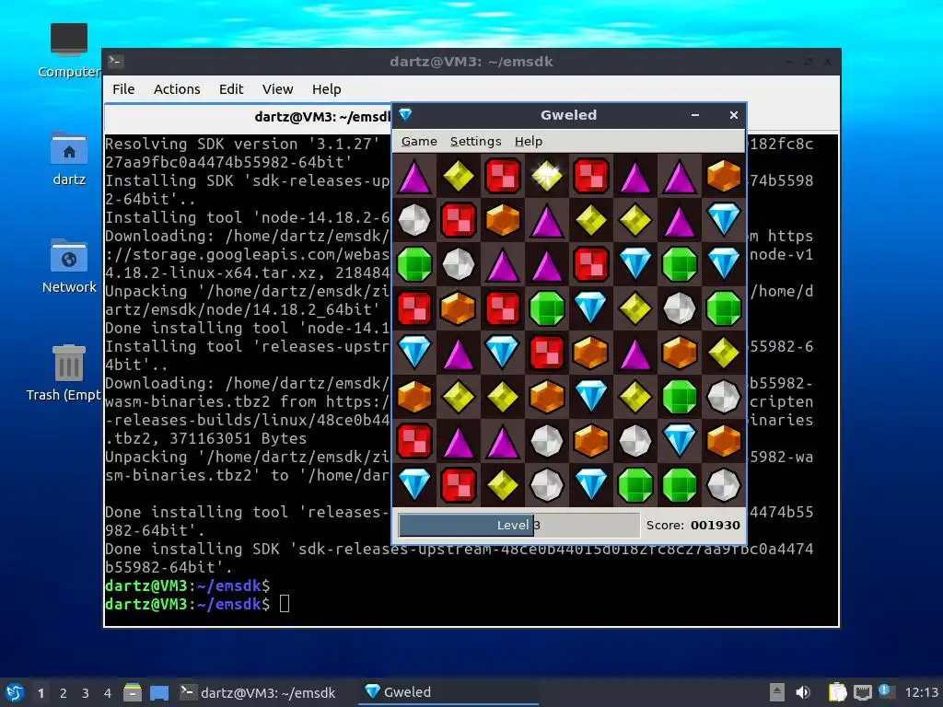This screenshot has width=943, height=707.
Task: Select the yellow gem in first row, second column
Action: coord(459,176)
